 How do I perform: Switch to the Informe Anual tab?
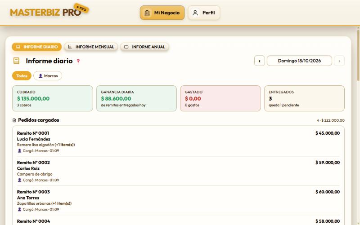(x=144, y=47)
